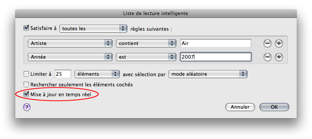
Task: Add a rule after the Année row
Action: [x=279, y=57]
